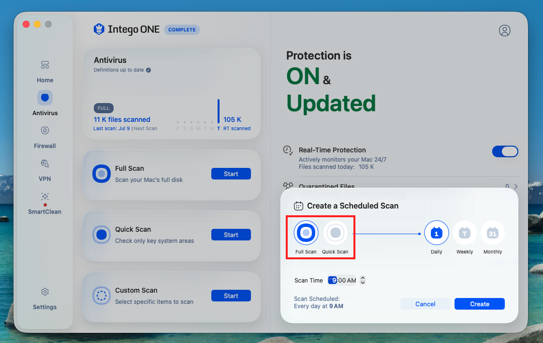Click the Thursday bar in the scan chart
Viewport: 543px width, 343px height.
(219, 111)
